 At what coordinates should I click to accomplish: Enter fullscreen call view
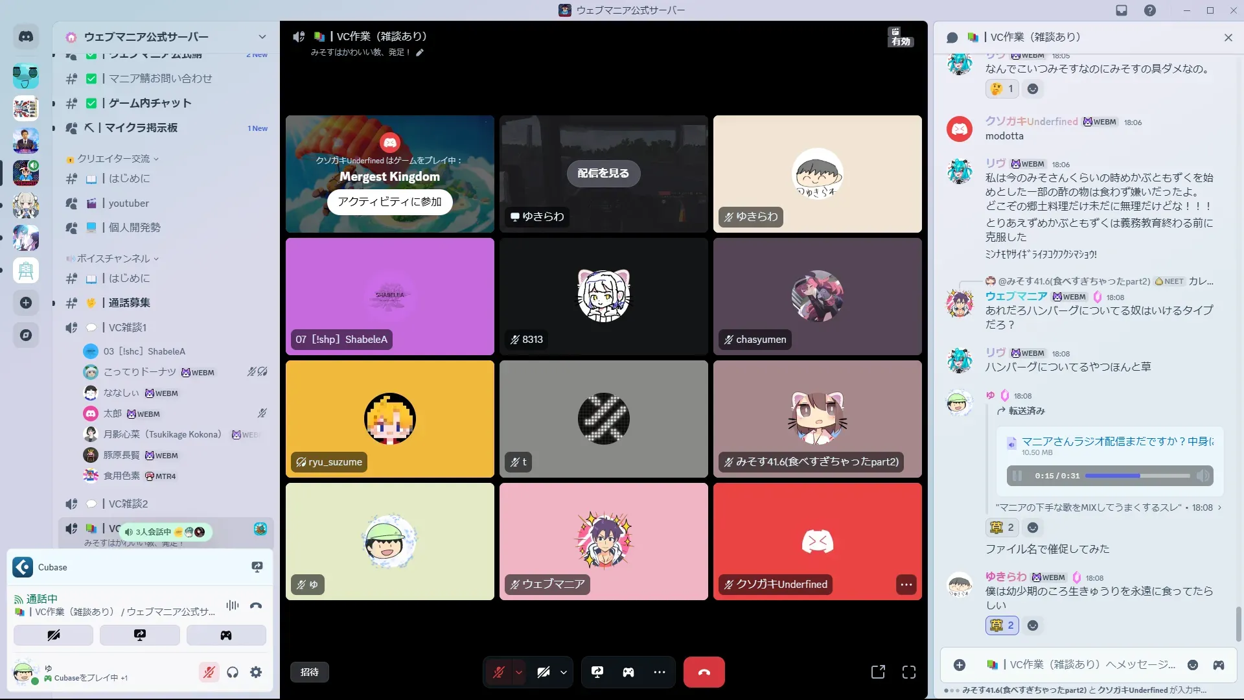point(909,672)
